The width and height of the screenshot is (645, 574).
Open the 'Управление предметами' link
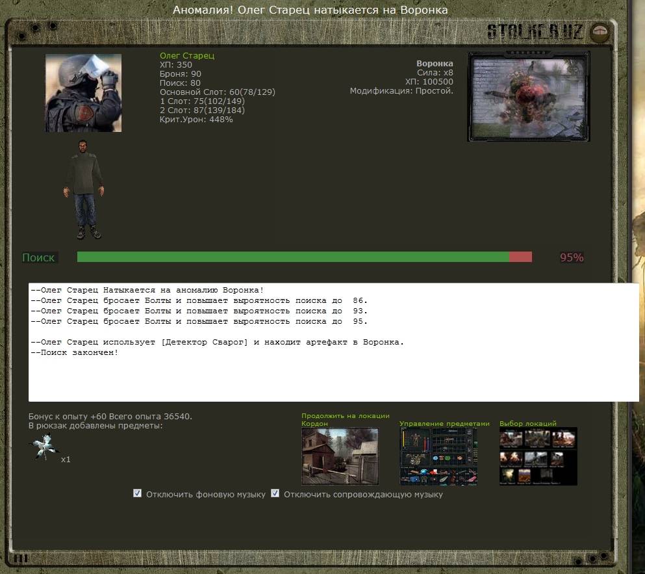point(444,423)
